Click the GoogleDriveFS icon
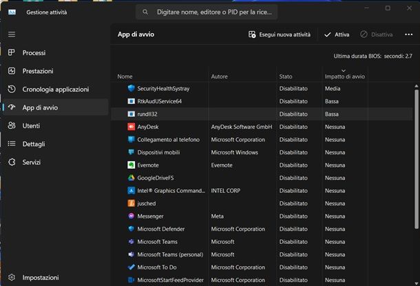 [x=131, y=177]
